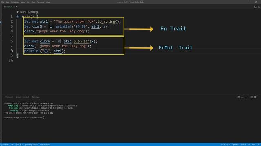Click line number 6 in the gutter
Viewport: 261px width, 146px height.
click(x=12, y=41)
